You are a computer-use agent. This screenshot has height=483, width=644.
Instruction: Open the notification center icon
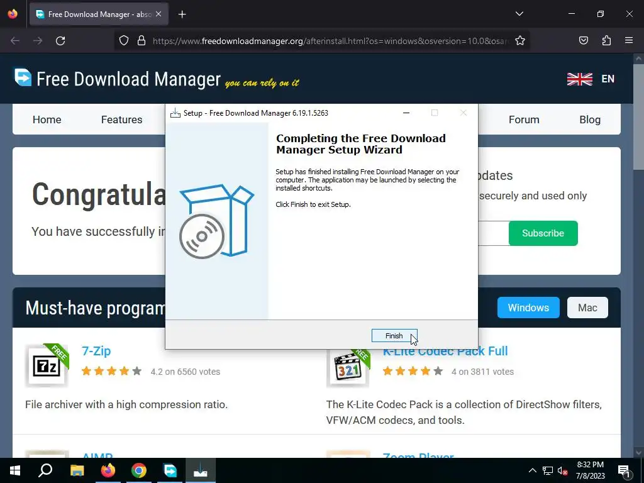coord(625,471)
